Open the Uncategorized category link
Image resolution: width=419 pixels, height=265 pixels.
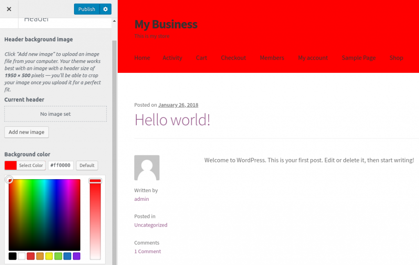[151, 225]
